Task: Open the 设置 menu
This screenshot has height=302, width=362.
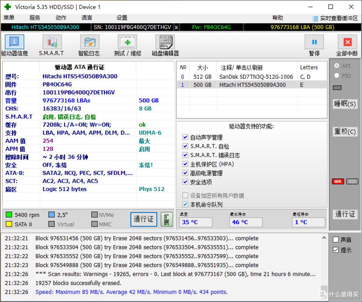Action: pos(122,18)
